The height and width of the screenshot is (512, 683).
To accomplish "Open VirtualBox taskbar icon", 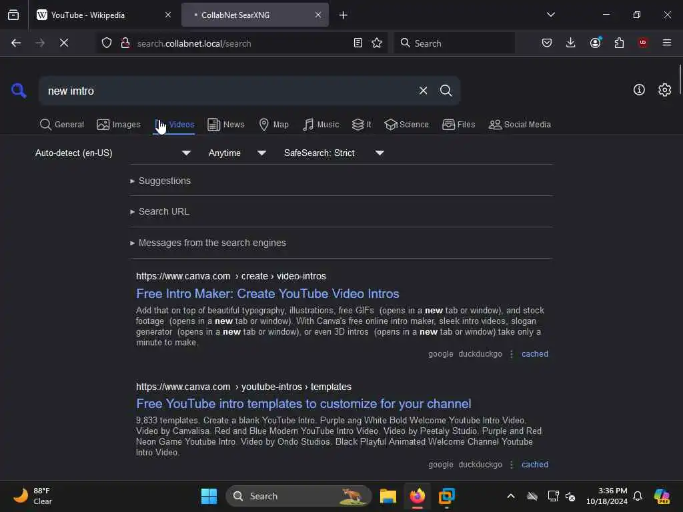I will (x=446, y=496).
